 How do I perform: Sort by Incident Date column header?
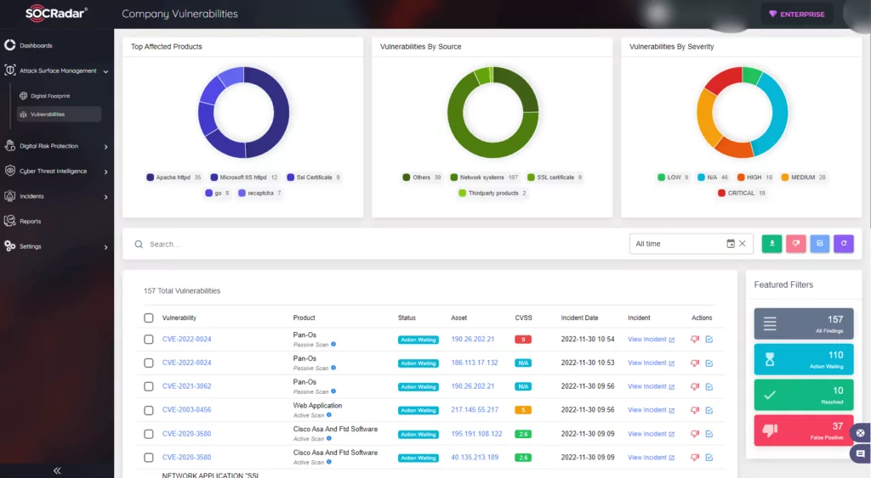point(579,318)
